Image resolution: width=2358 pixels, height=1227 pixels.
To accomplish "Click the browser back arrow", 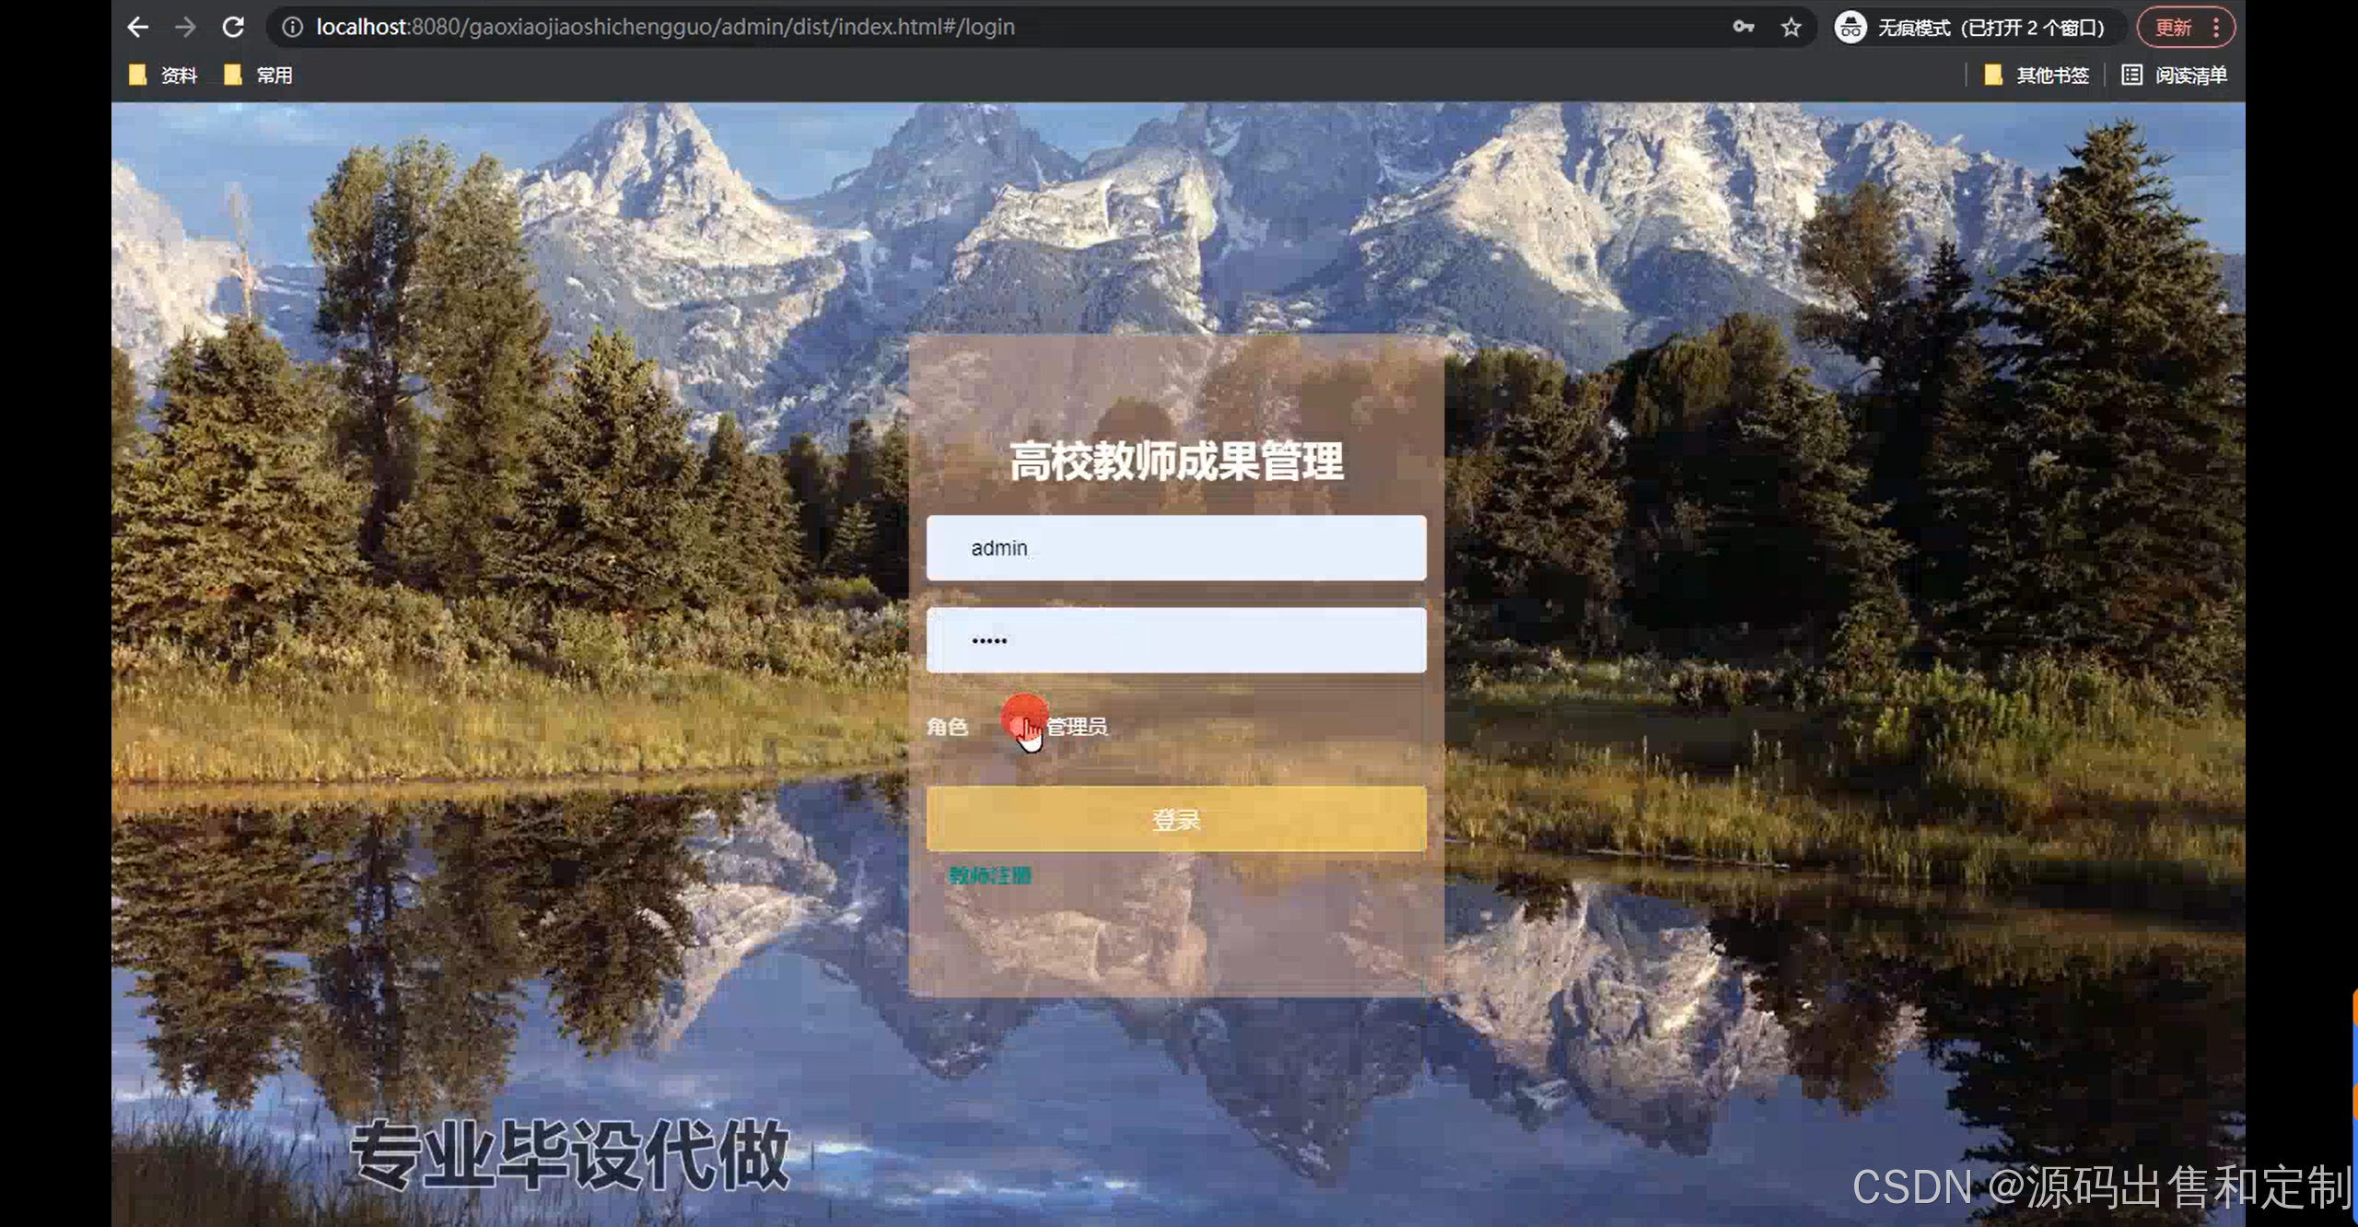I will pyautogui.click(x=138, y=27).
